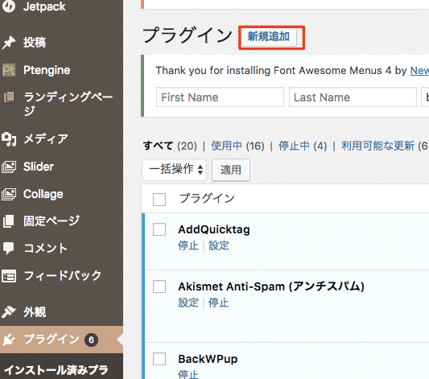The height and width of the screenshot is (379, 429).
Task: Click the ランディングページ sidebar icon
Action: pos(9,97)
